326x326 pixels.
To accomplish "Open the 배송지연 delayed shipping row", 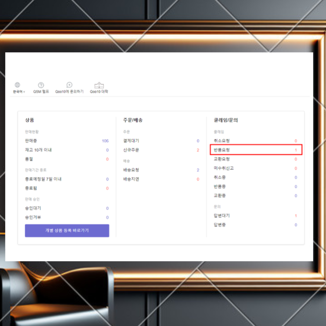I will pos(161,179).
